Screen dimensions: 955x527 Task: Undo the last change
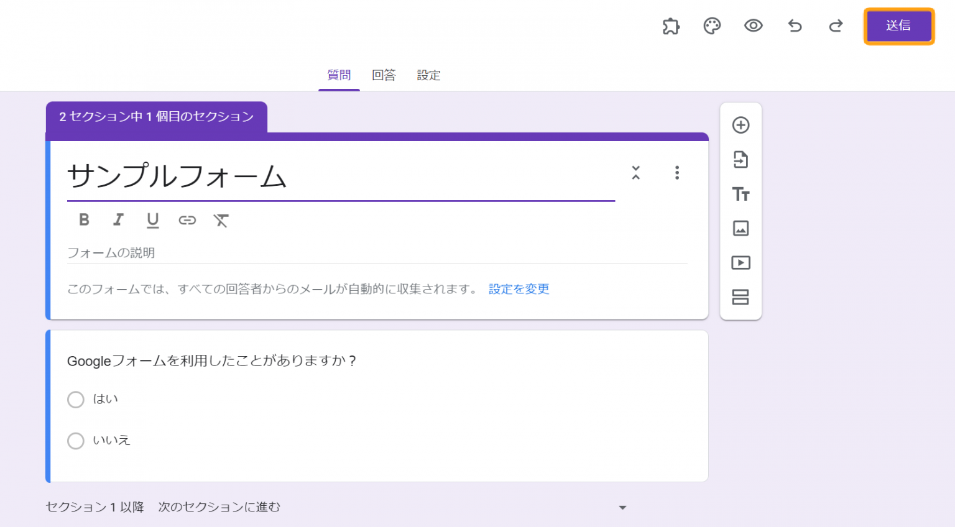click(795, 26)
